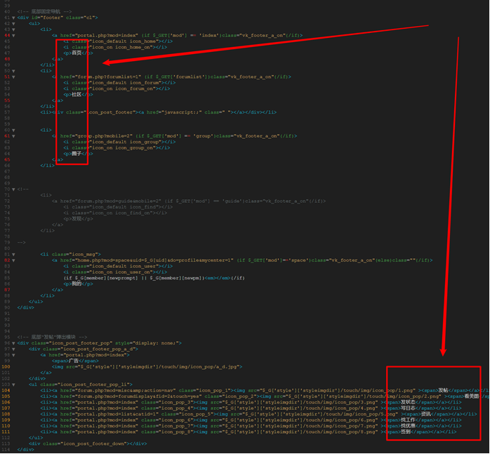Click the 圈子 paragraph text
This screenshot has width=490, height=454.
tap(77, 154)
